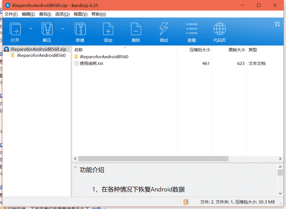
Task: Click the compressed size value 461
Action: tap(206, 64)
